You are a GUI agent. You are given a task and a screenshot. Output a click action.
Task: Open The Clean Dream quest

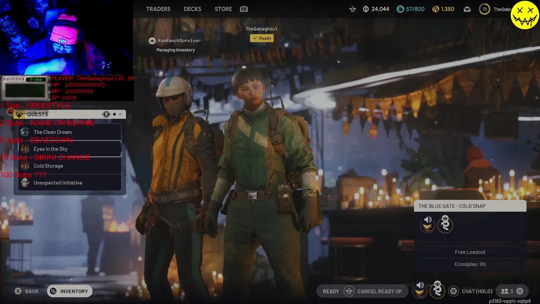click(x=70, y=132)
